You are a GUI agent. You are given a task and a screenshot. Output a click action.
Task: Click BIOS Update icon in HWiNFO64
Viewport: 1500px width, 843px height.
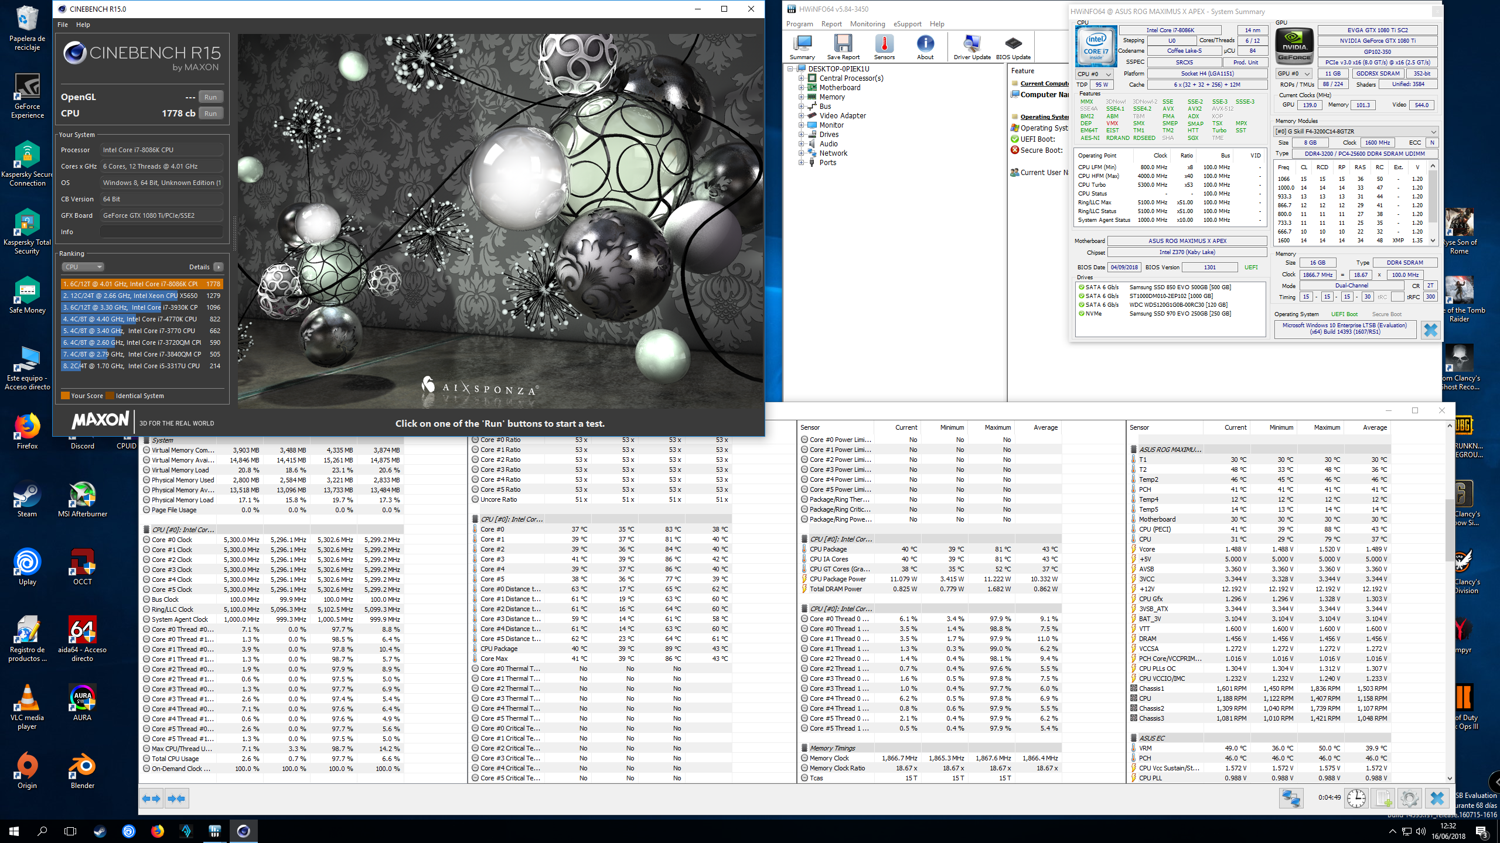pos(1013,47)
